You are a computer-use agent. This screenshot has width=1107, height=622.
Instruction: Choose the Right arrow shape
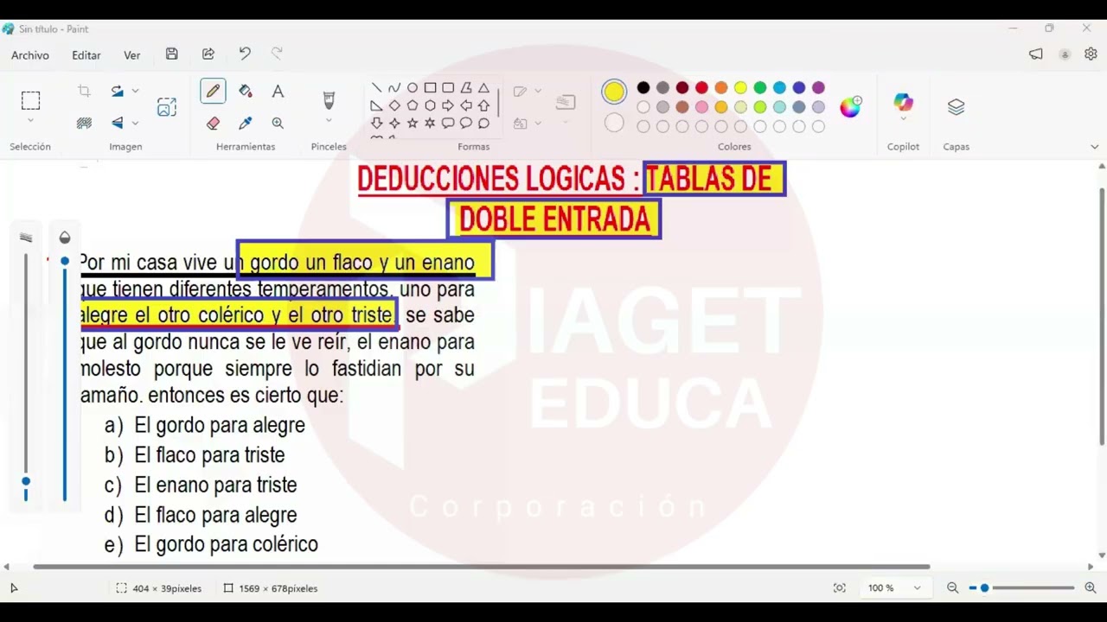[448, 105]
